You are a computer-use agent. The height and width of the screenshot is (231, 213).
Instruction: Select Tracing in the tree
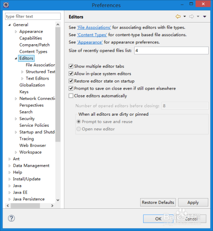[27, 139]
